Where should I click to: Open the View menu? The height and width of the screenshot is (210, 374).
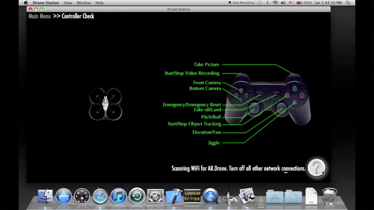(68, 3)
